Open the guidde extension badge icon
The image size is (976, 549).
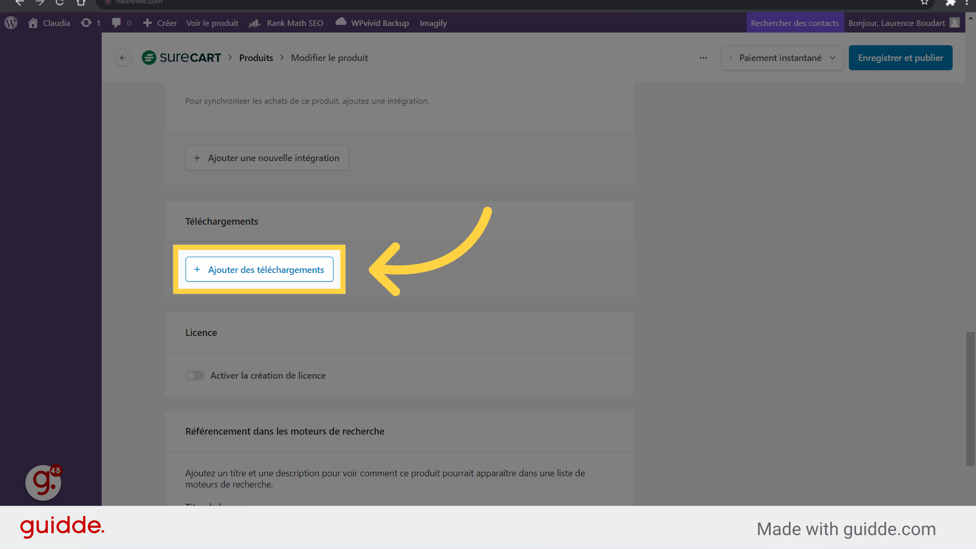pos(43,482)
